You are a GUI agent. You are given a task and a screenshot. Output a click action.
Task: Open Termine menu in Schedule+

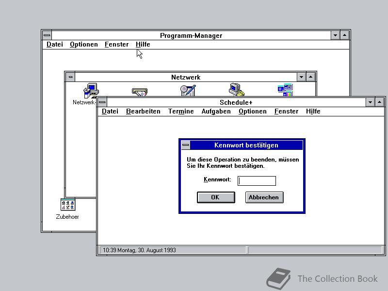coord(181,112)
